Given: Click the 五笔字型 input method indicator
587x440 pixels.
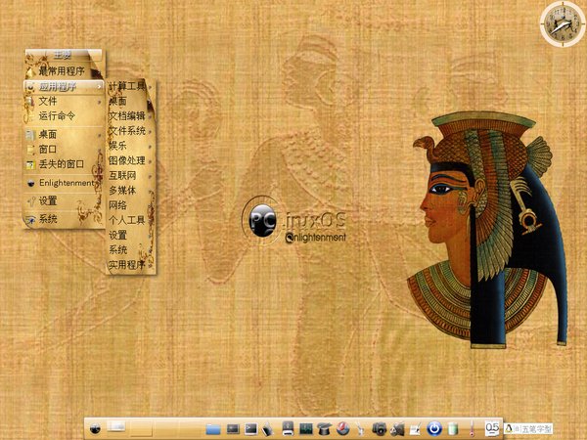Looking at the screenshot, I should coord(532,428).
